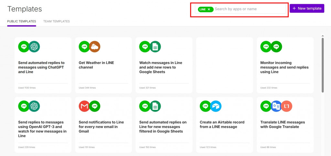Click the ChatGPT icon on the automated replies card
Viewport: 331px width, 156px height.
[34, 47]
